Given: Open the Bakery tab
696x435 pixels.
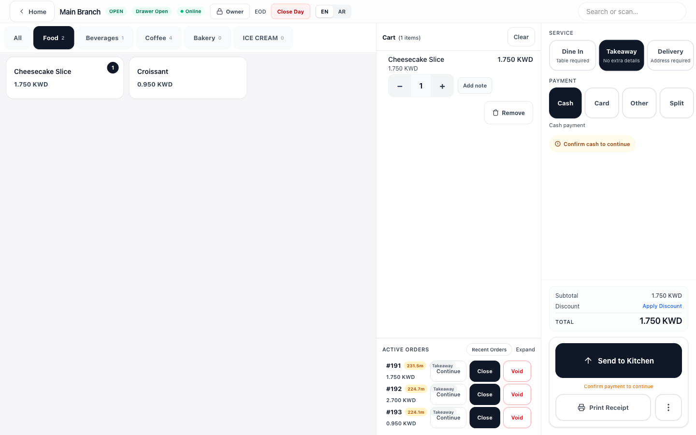Looking at the screenshot, I should click(x=207, y=37).
